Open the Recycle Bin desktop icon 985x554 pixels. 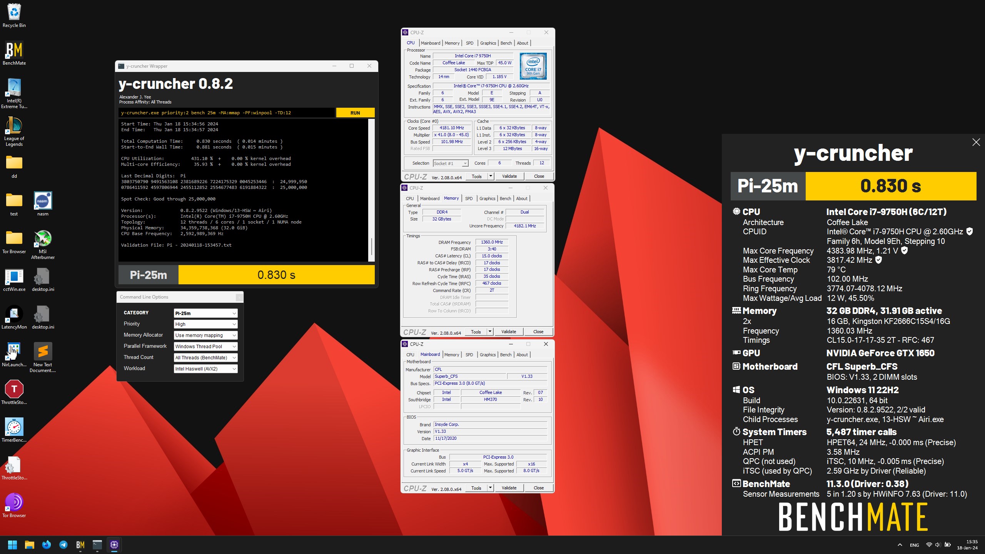click(x=14, y=16)
